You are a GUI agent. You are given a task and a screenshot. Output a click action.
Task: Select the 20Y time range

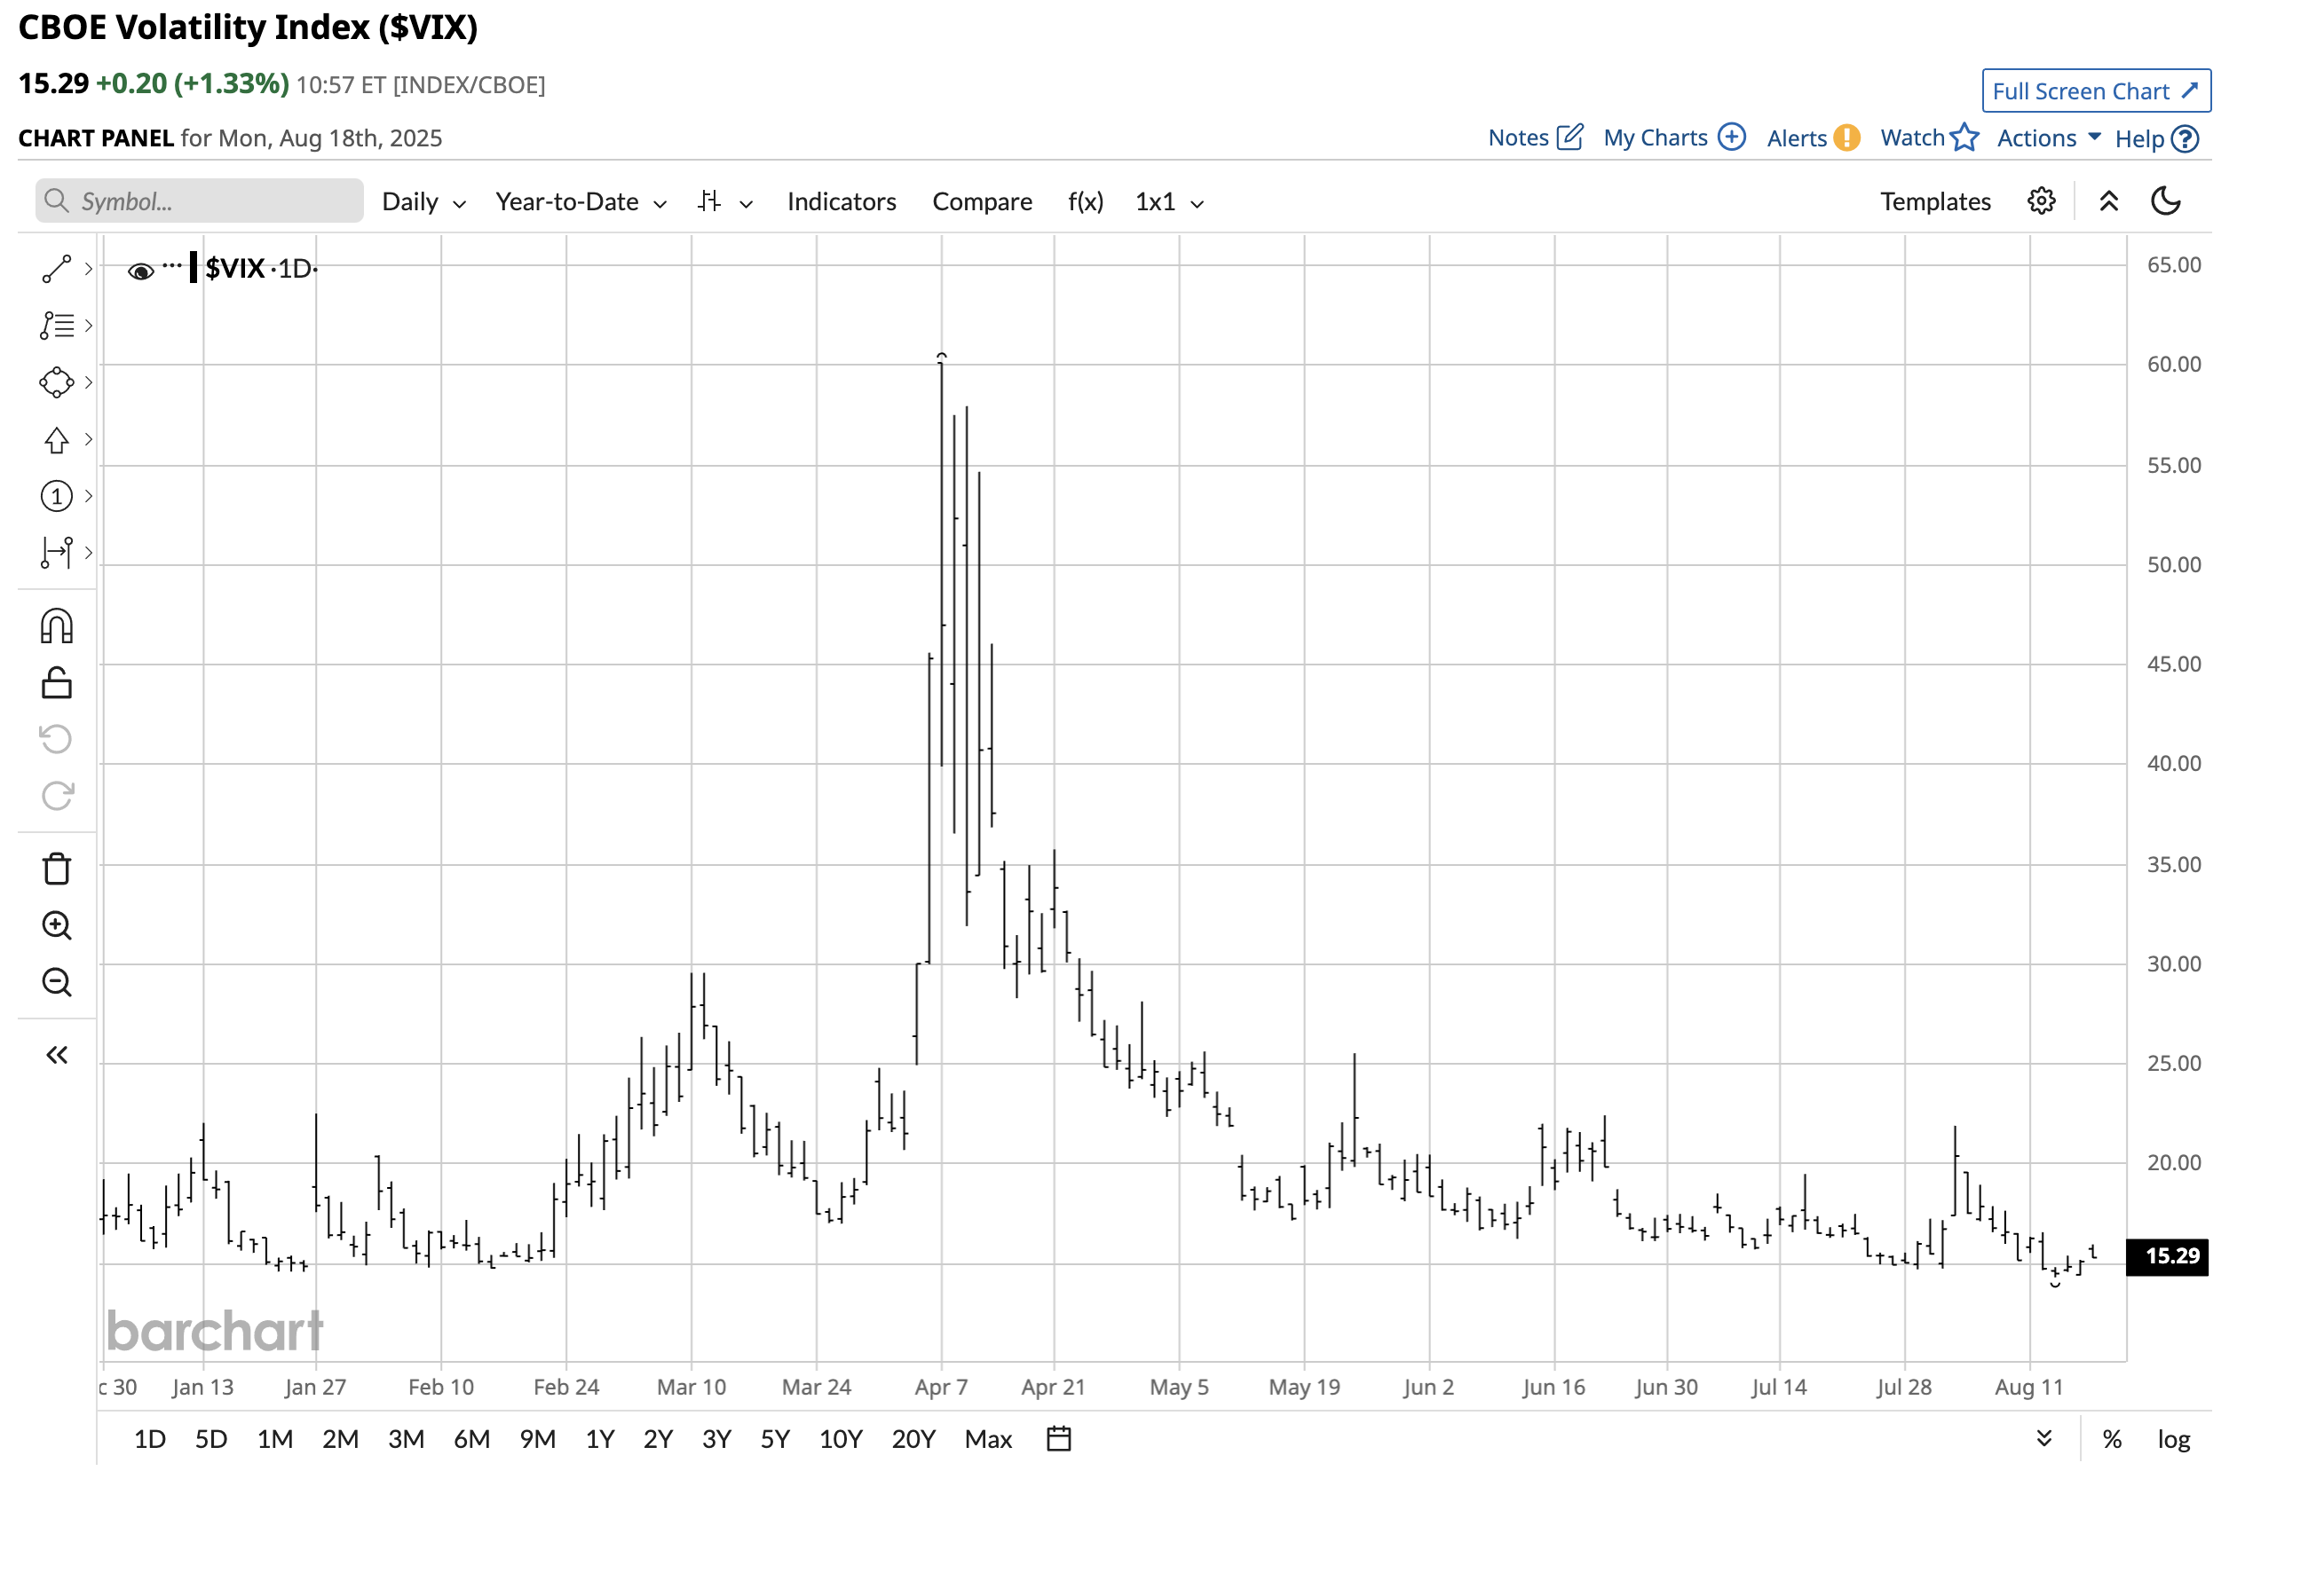(x=913, y=1439)
